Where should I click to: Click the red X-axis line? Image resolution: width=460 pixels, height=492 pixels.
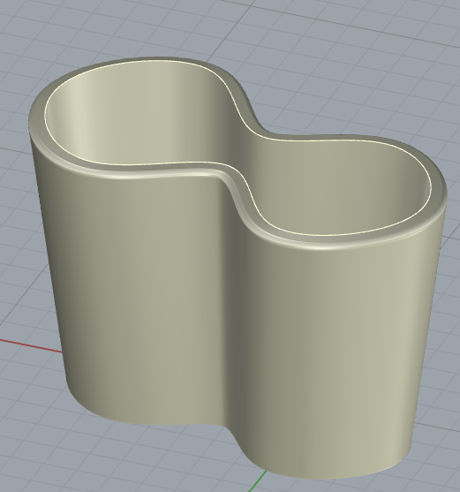point(32,345)
